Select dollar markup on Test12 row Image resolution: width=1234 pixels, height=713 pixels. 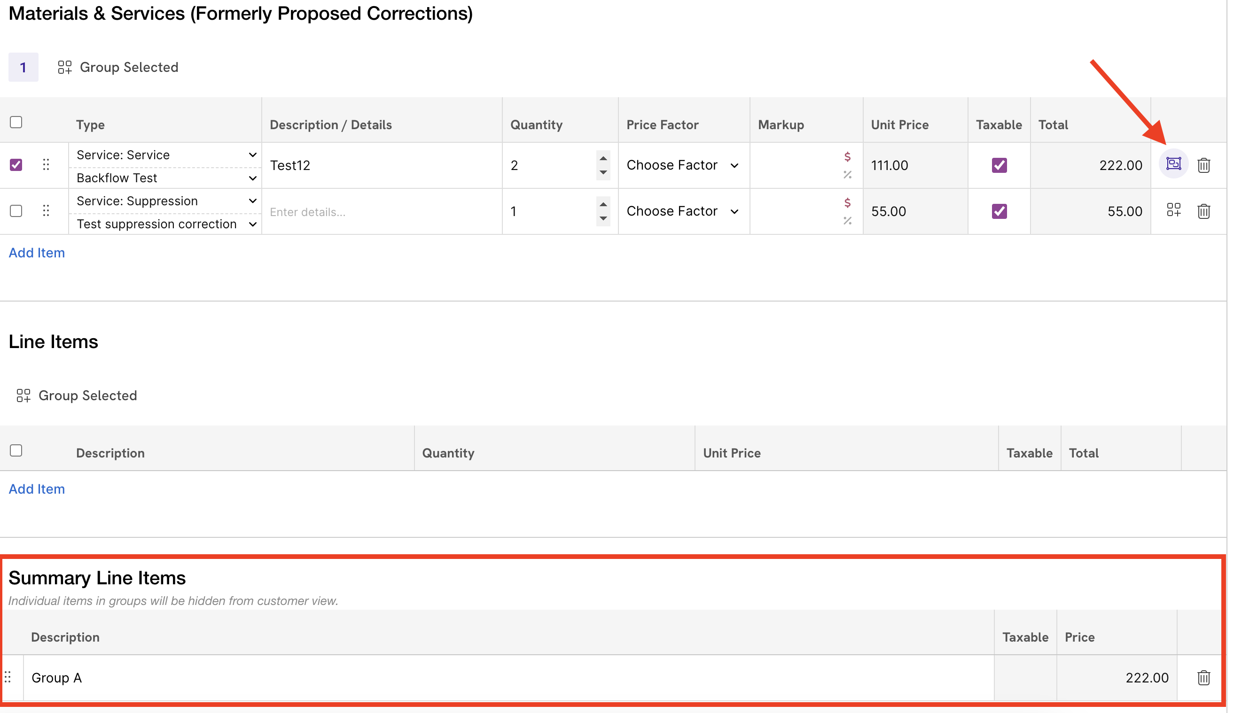coord(847,156)
